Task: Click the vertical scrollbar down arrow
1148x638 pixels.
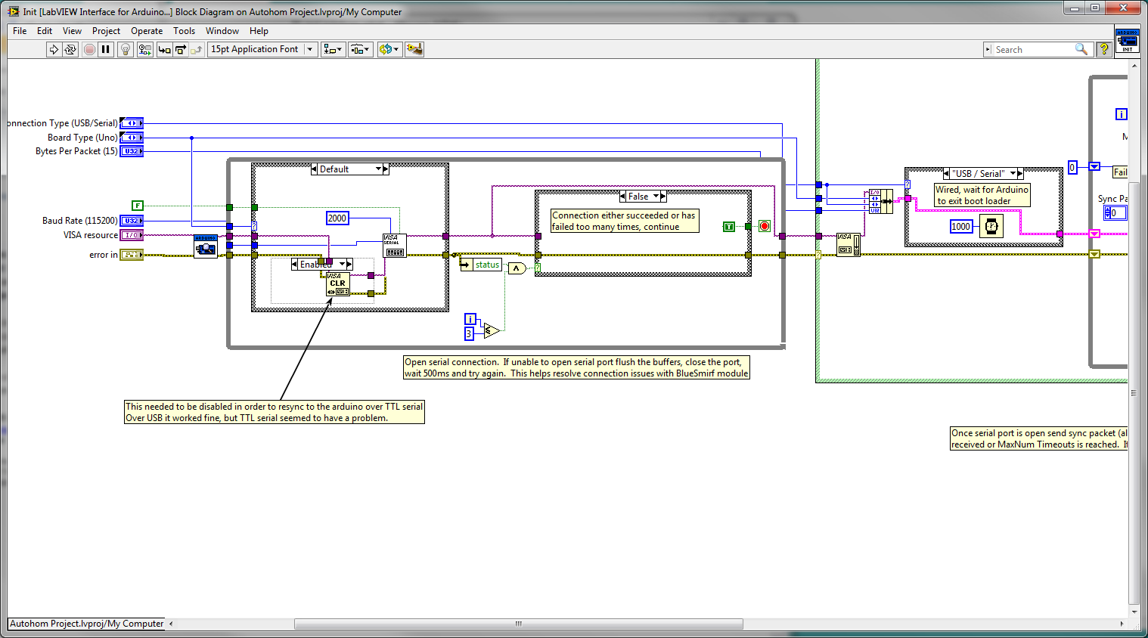Action: click(1134, 612)
